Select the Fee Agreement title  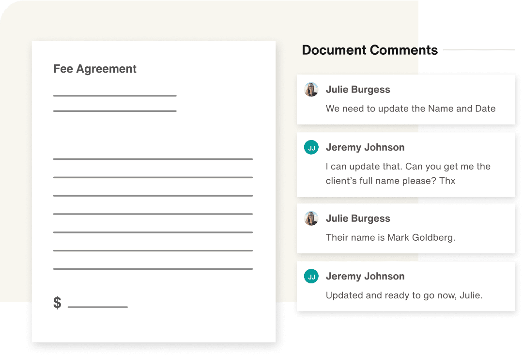[x=95, y=69]
